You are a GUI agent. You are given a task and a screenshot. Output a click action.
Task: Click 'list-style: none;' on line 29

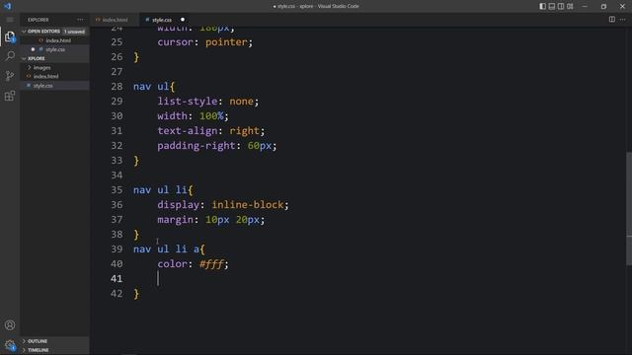pyautogui.click(x=208, y=101)
